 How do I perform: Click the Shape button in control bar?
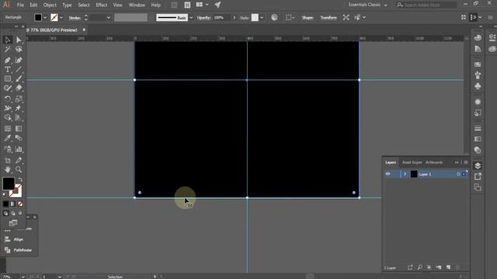tap(308, 18)
